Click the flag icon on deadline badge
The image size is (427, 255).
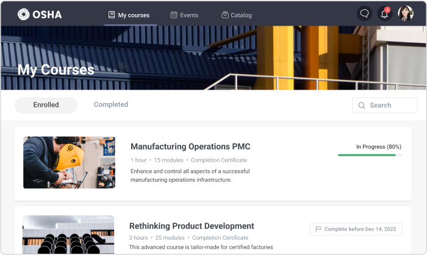click(x=318, y=229)
